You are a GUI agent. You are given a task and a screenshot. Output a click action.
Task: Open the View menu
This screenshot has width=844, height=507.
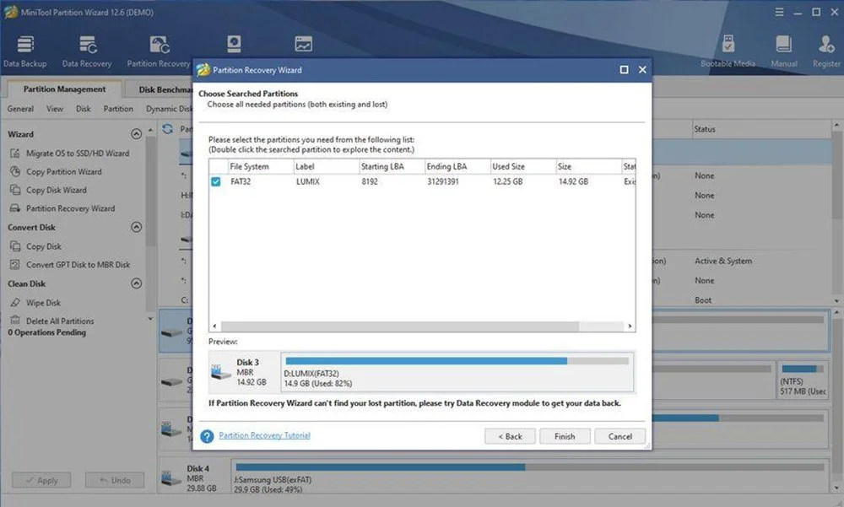click(54, 109)
